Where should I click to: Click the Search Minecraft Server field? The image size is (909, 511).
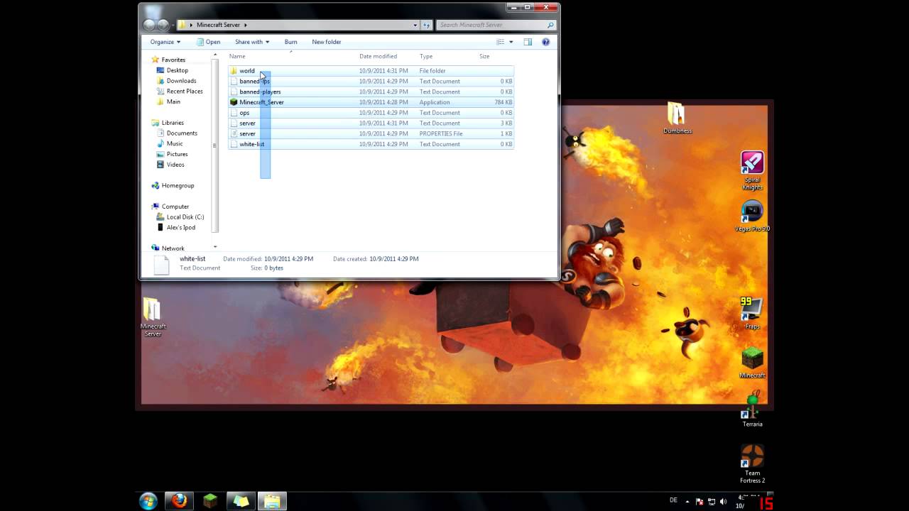495,25
